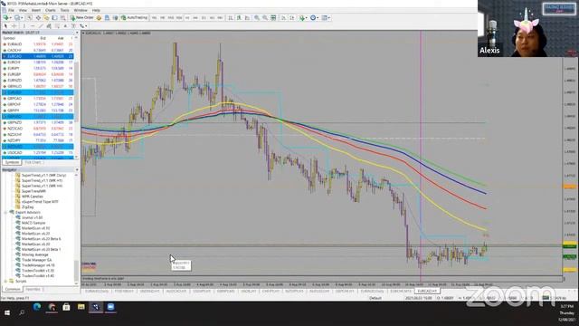The height and width of the screenshot is (326, 579).
Task: Switch chart to H1 timeframe
Action: click(x=187, y=17)
